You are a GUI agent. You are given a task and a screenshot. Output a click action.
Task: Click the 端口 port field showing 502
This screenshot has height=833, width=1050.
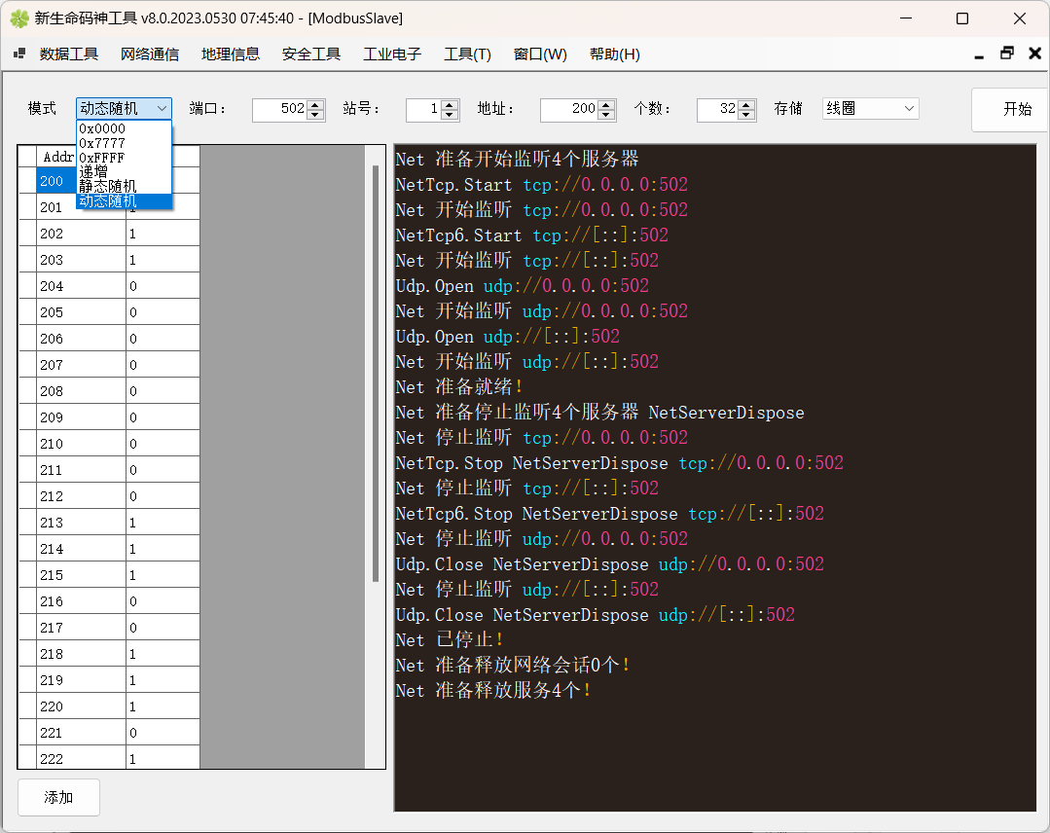click(279, 109)
